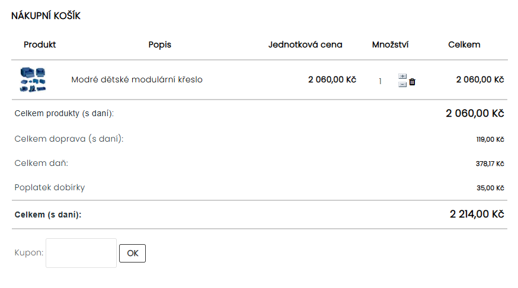Click the grand total 2 214,00 Kč
Viewport: 518px width, 288px height.
tap(477, 214)
